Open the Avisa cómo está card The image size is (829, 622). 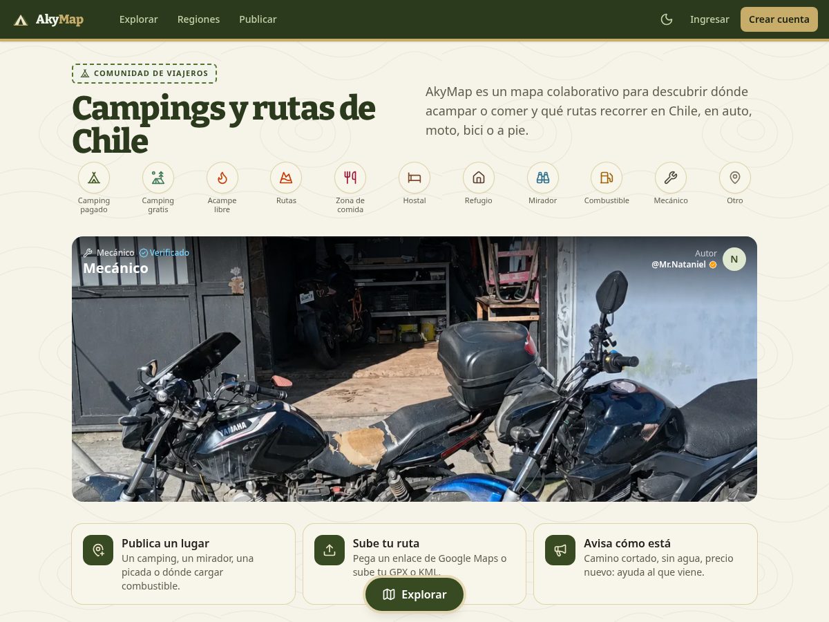tap(645, 564)
